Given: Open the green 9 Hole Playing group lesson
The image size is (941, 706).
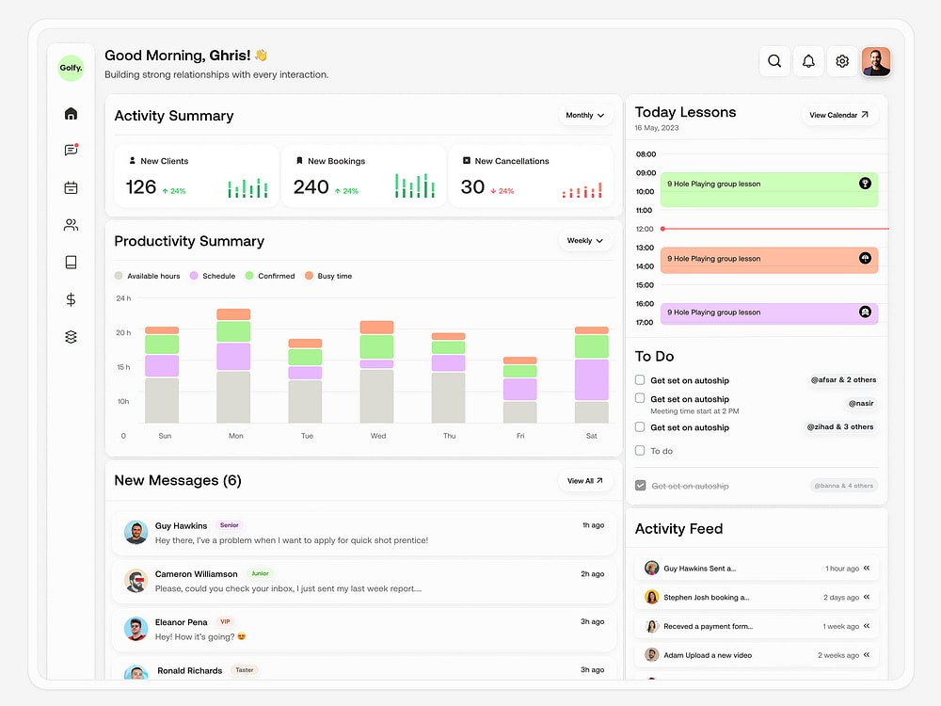Looking at the screenshot, I should click(x=770, y=190).
